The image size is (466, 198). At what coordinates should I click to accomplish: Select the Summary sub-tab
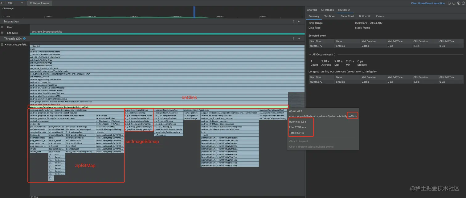(x=314, y=16)
